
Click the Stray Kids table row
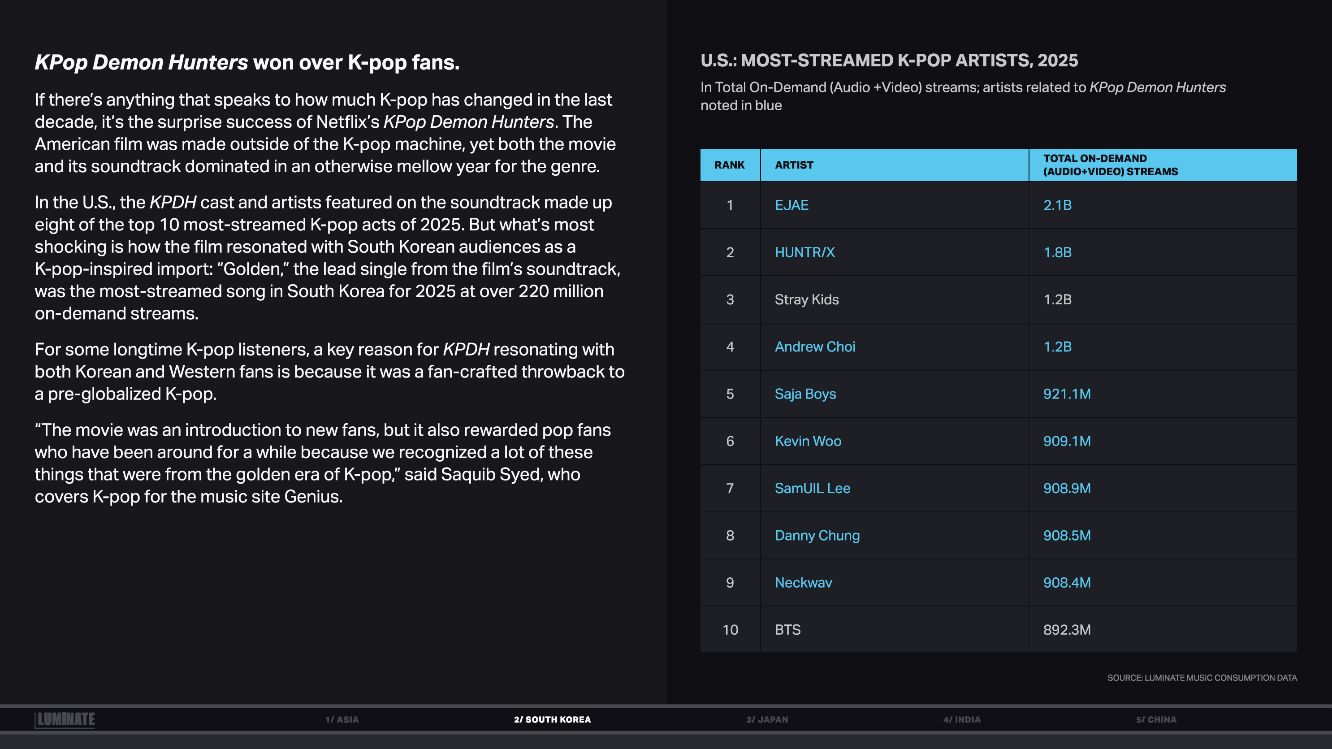pos(806,299)
